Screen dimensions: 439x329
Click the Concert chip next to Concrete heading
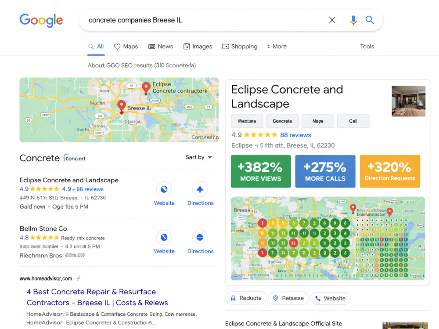(x=75, y=158)
